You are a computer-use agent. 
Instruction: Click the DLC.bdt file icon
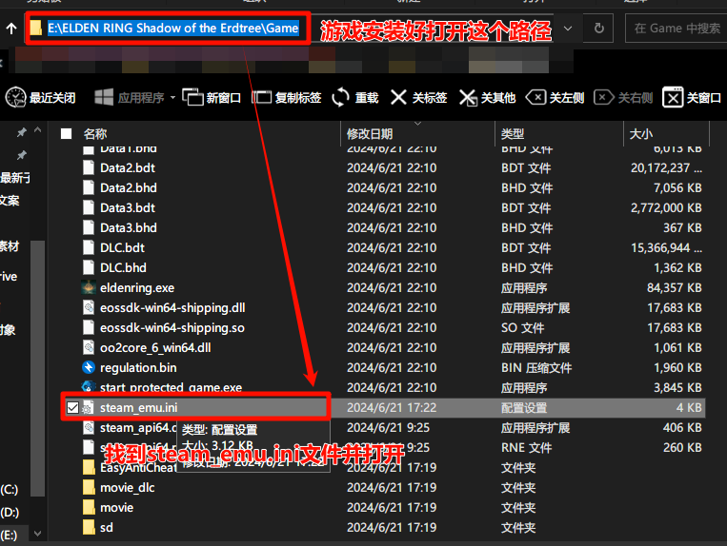pyautogui.click(x=89, y=247)
